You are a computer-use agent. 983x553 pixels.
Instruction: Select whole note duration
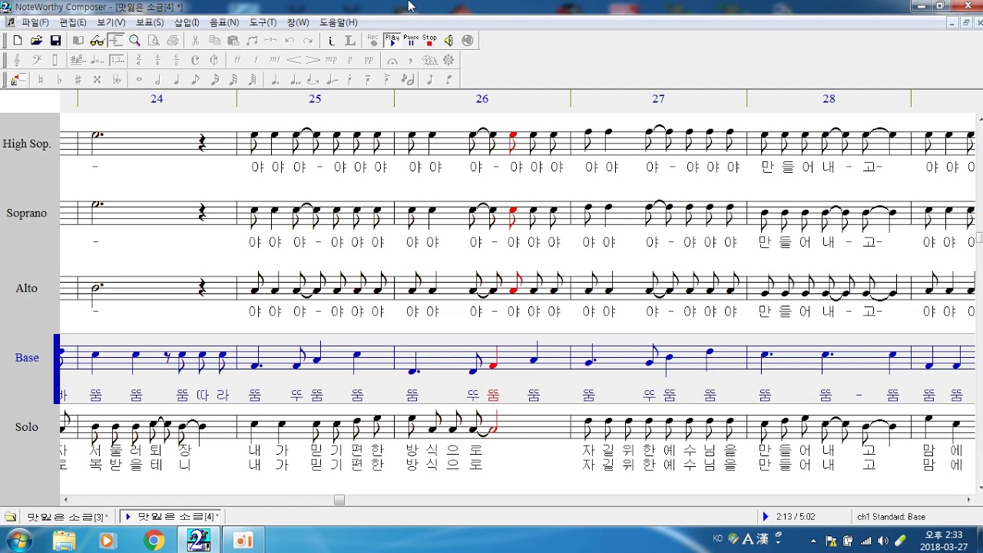139,79
